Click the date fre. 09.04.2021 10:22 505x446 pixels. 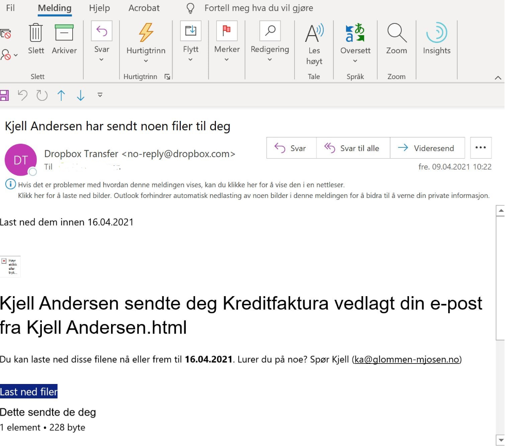(455, 166)
